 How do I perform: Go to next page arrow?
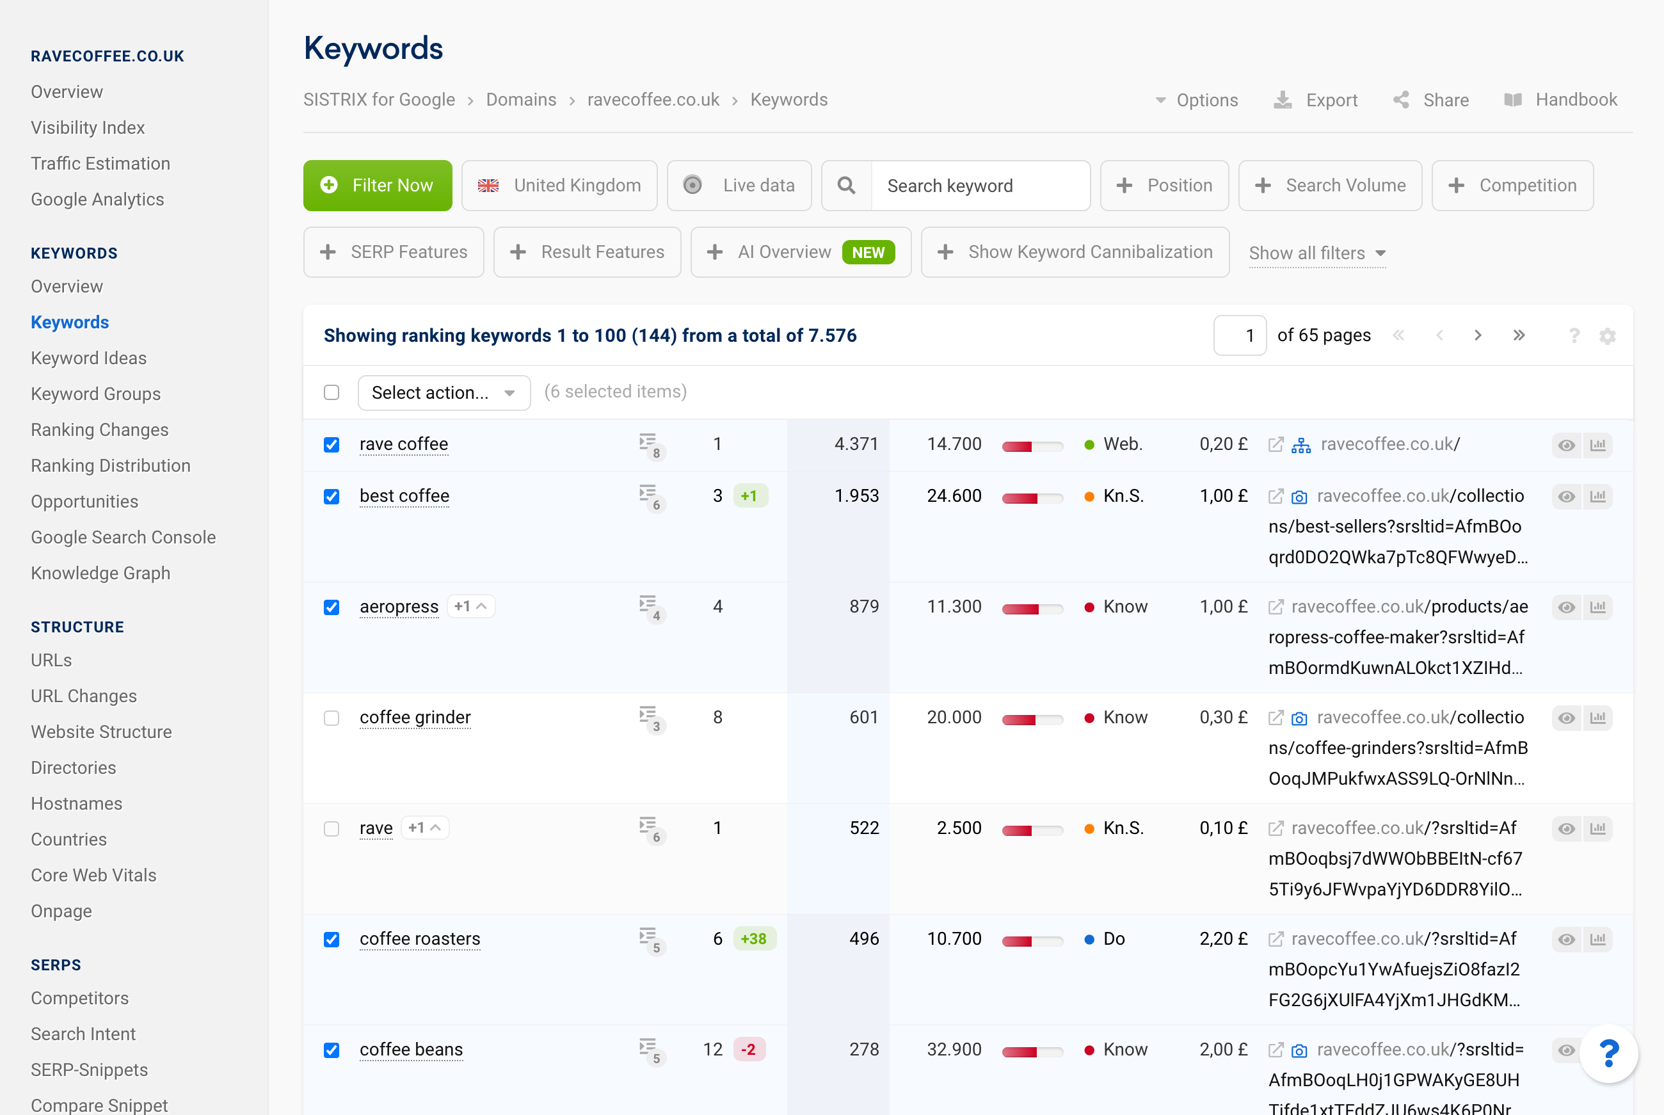1478,335
